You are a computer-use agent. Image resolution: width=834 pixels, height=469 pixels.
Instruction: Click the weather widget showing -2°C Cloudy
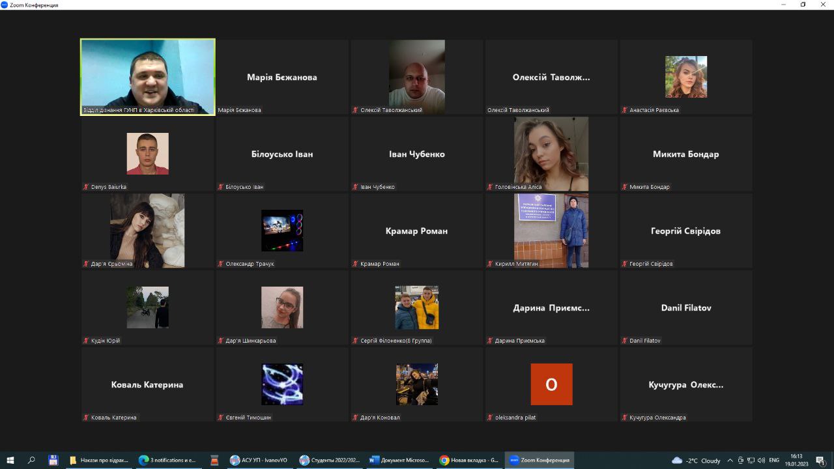[x=696, y=460]
